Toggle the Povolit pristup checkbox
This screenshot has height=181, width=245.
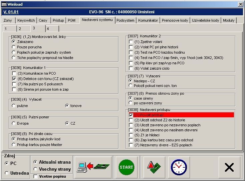click(x=131, y=115)
